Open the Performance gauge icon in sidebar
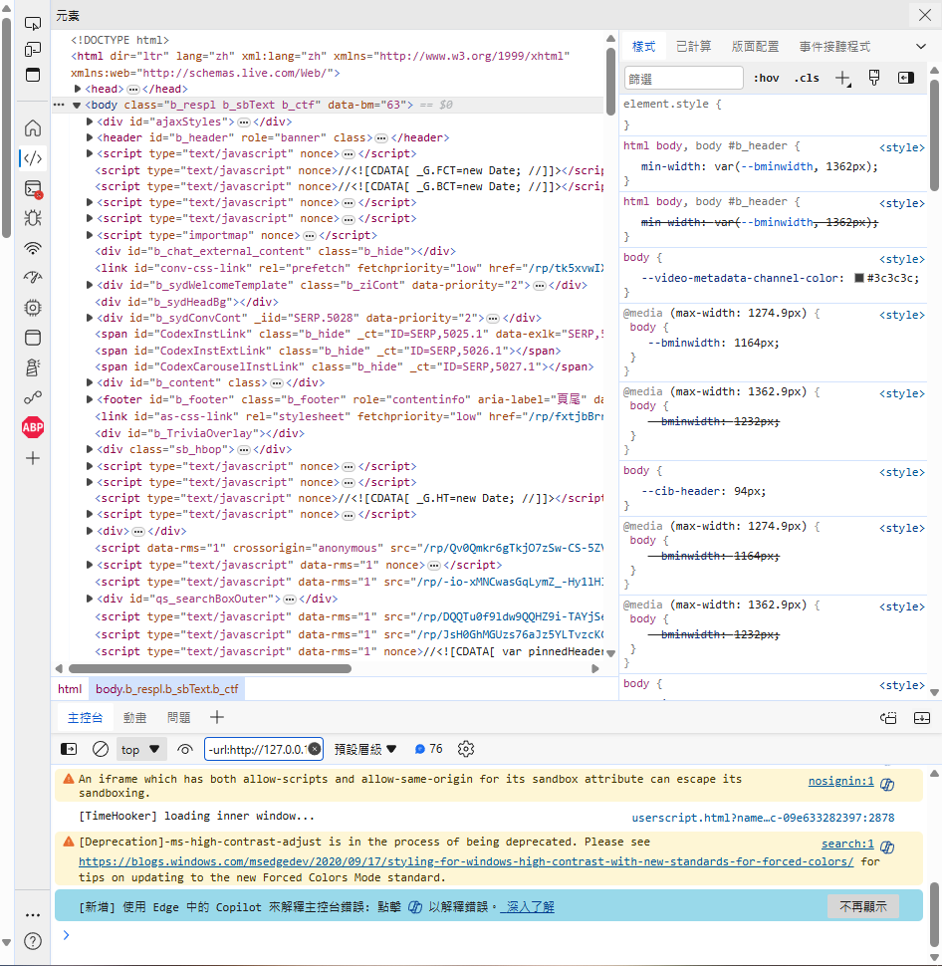This screenshot has width=942, height=966. click(x=33, y=277)
